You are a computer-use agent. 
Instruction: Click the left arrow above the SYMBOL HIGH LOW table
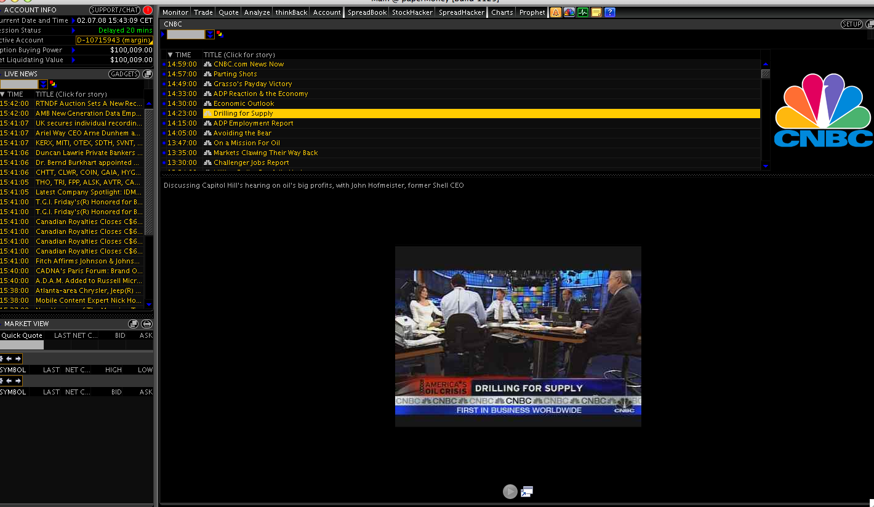(x=9, y=359)
